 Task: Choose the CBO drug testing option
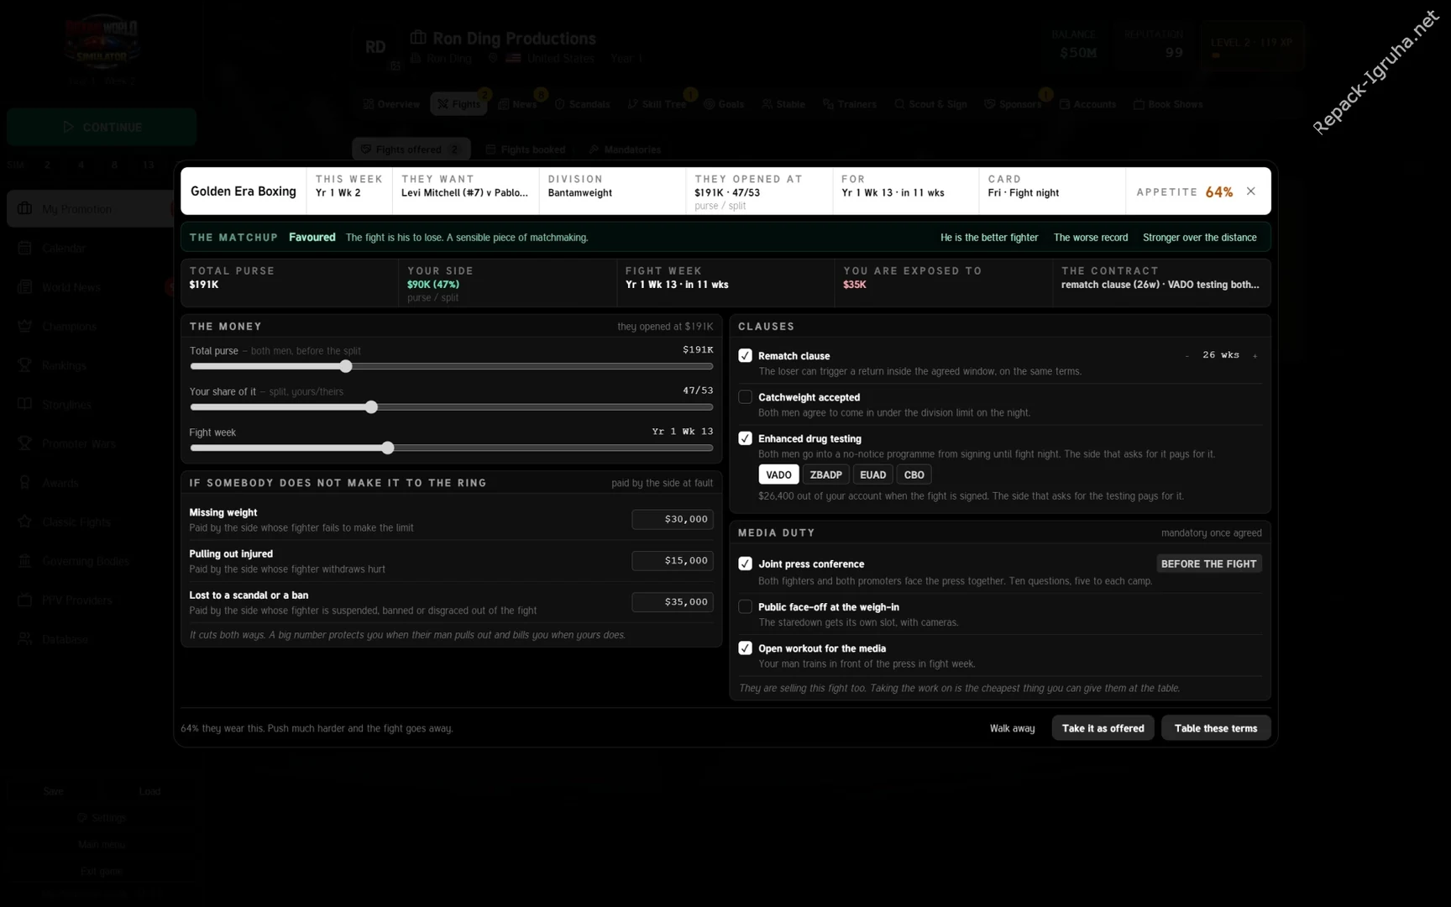point(914,474)
